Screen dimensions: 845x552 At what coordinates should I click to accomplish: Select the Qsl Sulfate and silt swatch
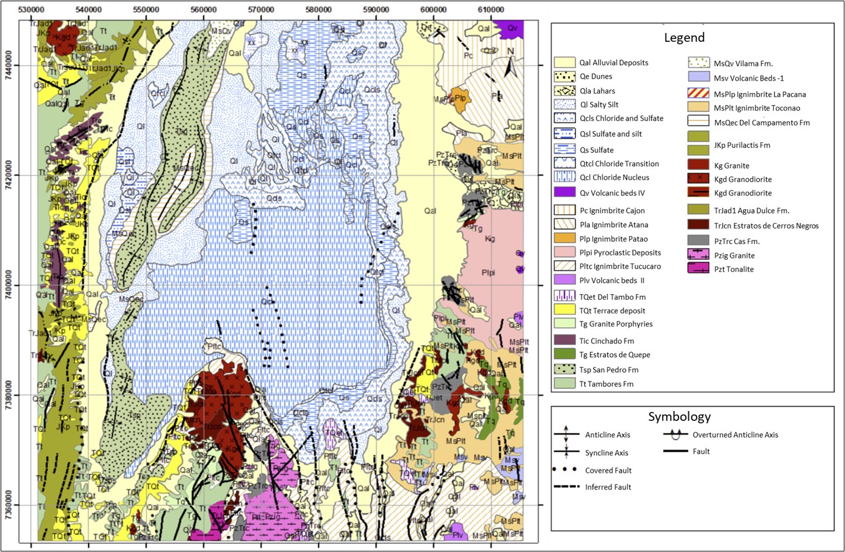(565, 134)
